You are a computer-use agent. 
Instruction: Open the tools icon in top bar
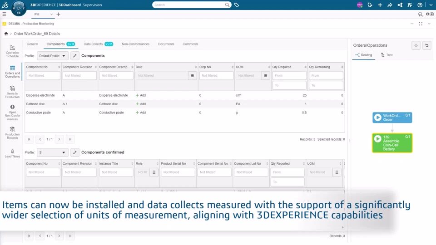(x=410, y=5)
